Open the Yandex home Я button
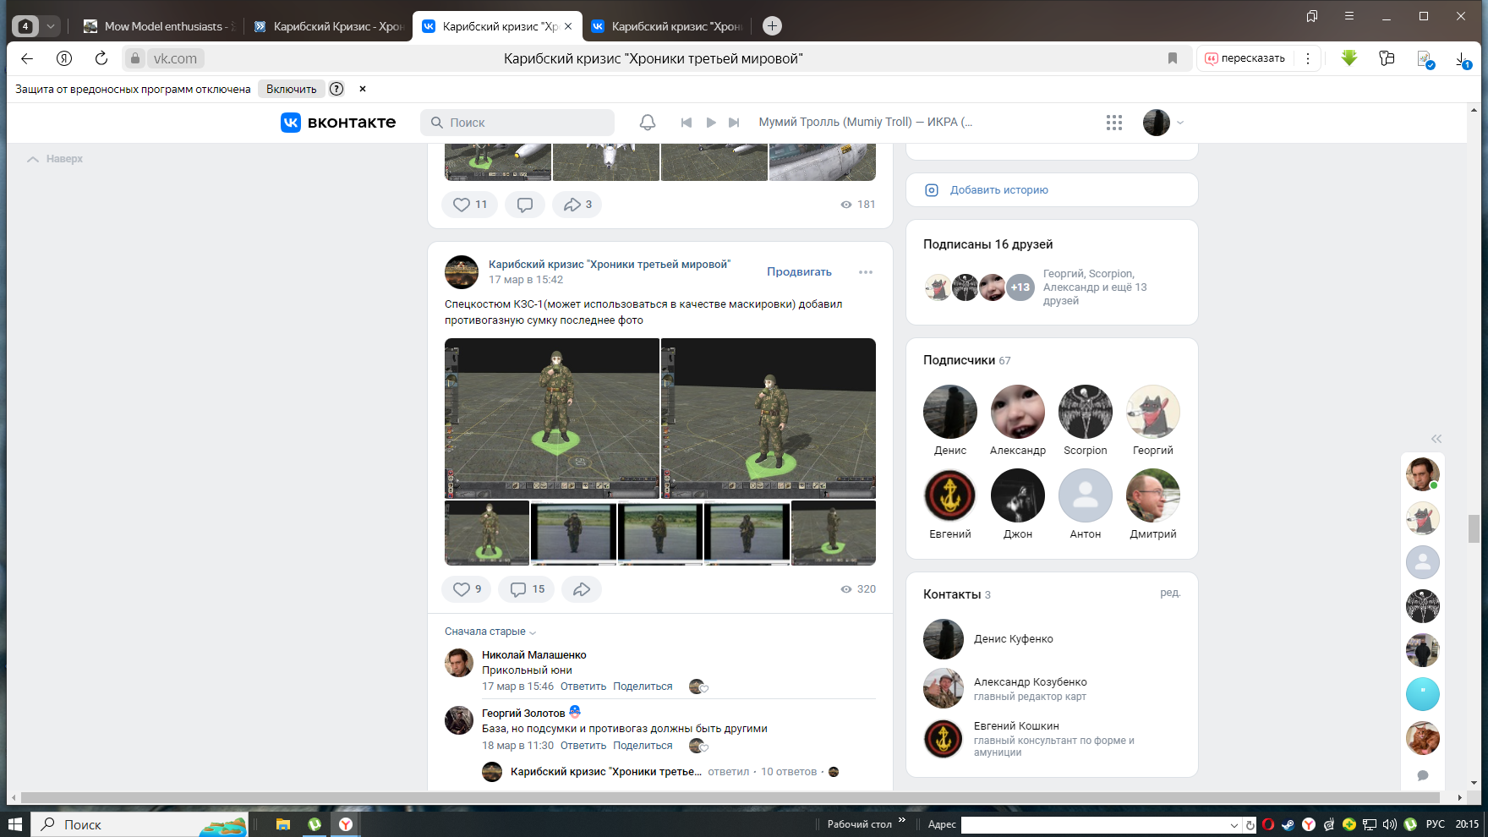 pyautogui.click(x=64, y=58)
